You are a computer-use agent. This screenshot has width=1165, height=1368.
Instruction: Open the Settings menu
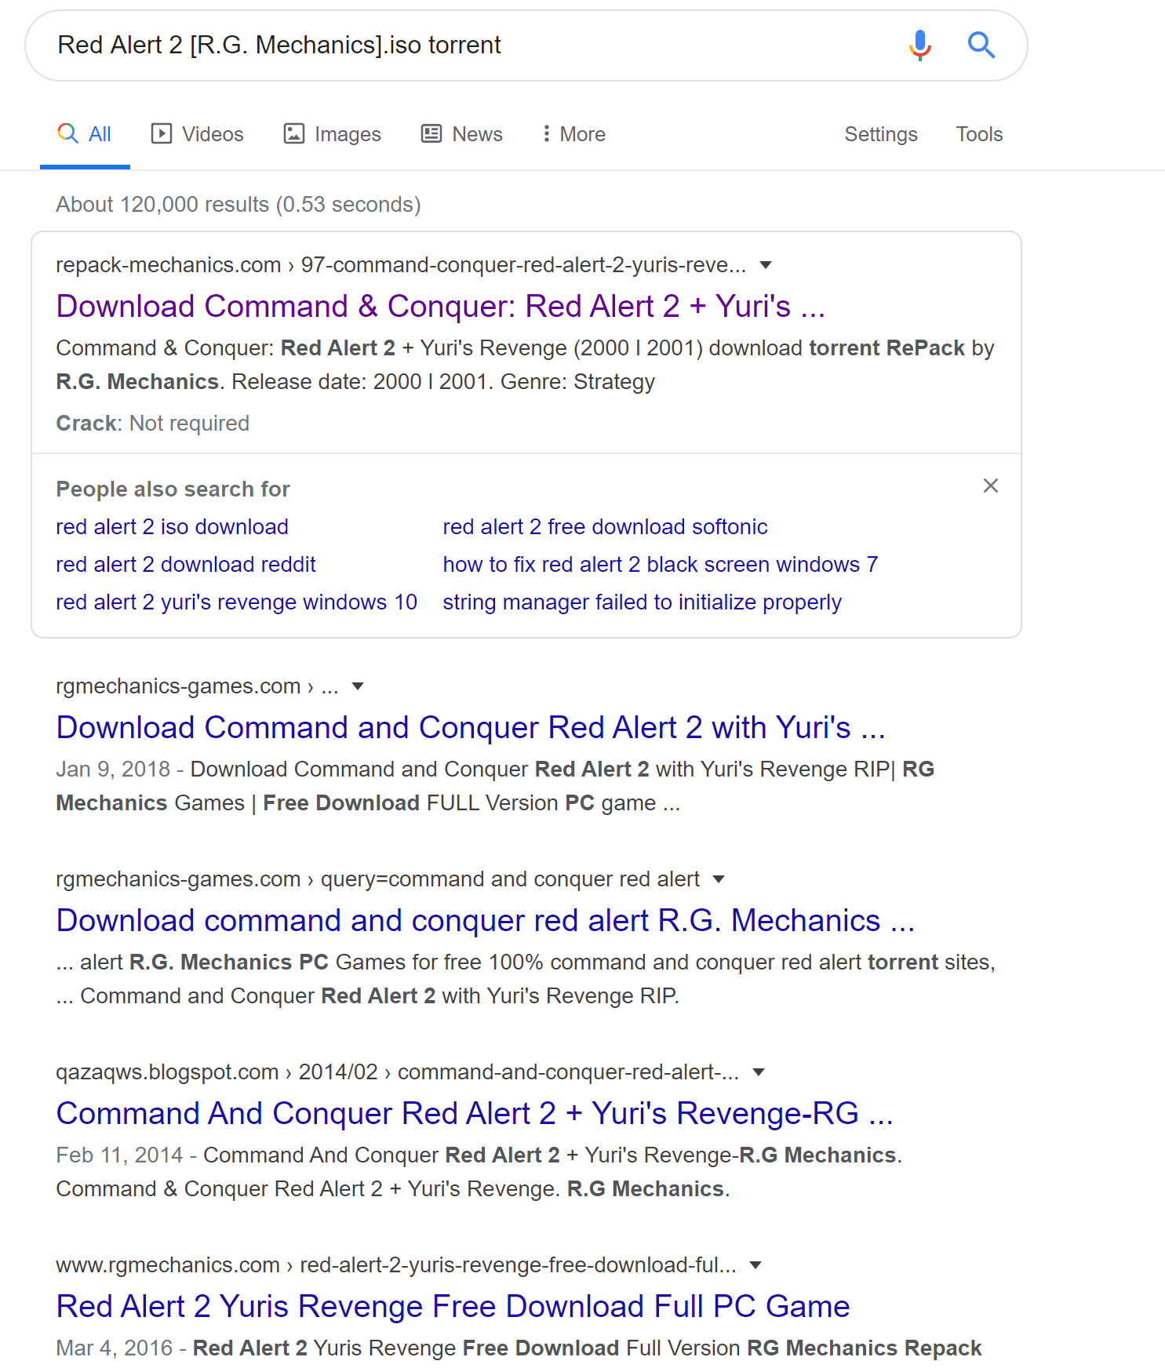880,134
